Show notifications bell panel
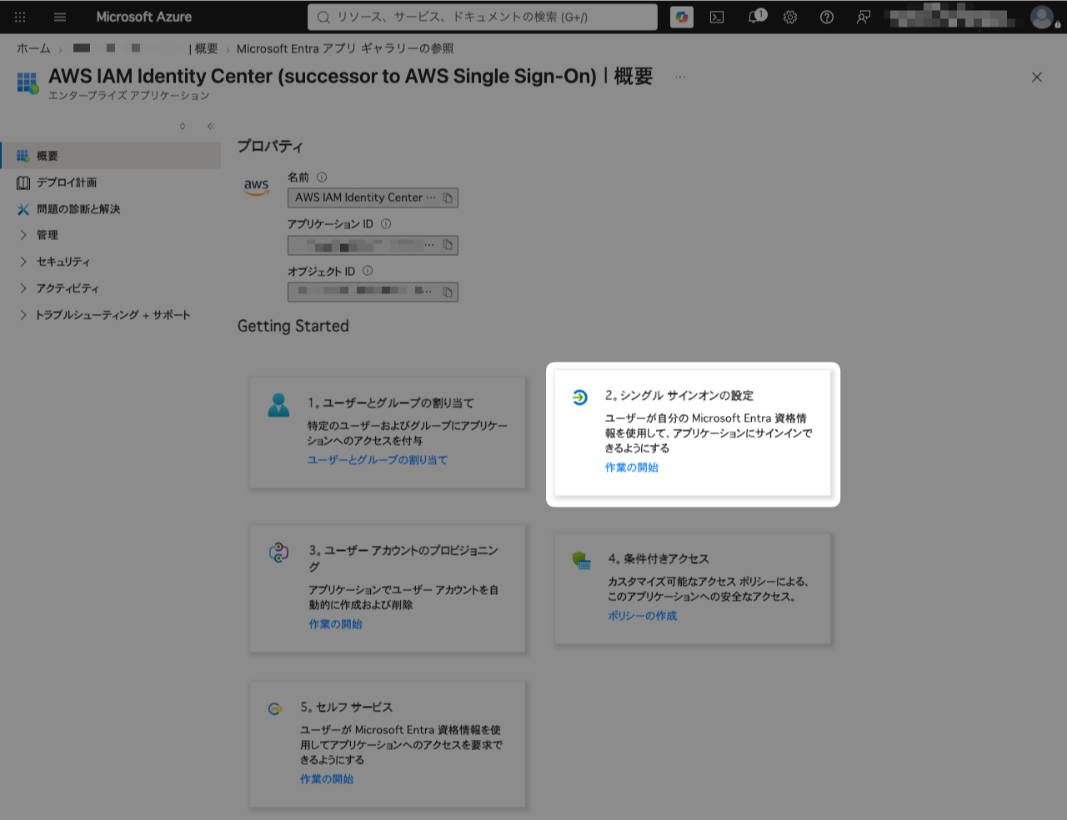The image size is (1067, 820). 755,17
